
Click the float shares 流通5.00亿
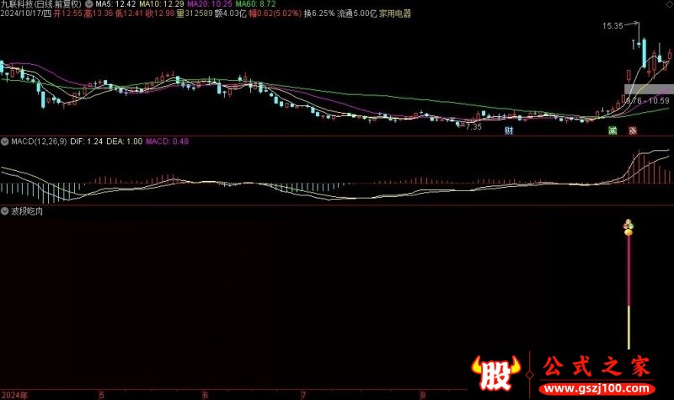pos(356,13)
